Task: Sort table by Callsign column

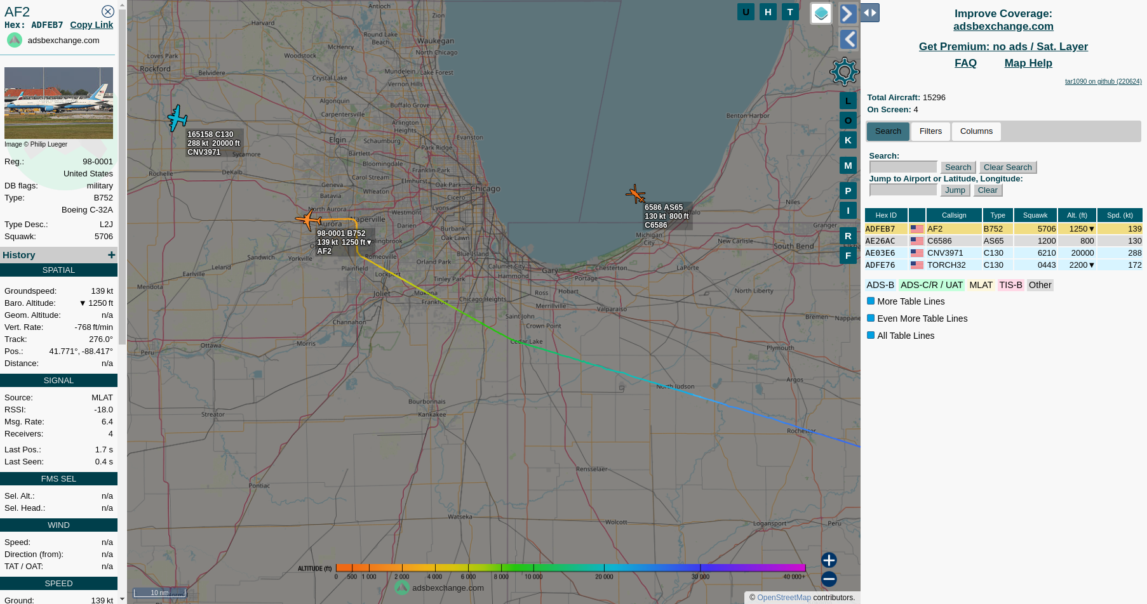Action: click(954, 215)
